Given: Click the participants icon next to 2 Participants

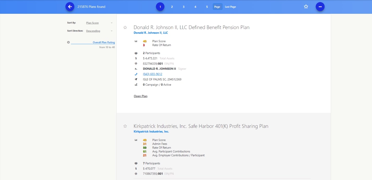Looking at the screenshot, I should (136, 53).
